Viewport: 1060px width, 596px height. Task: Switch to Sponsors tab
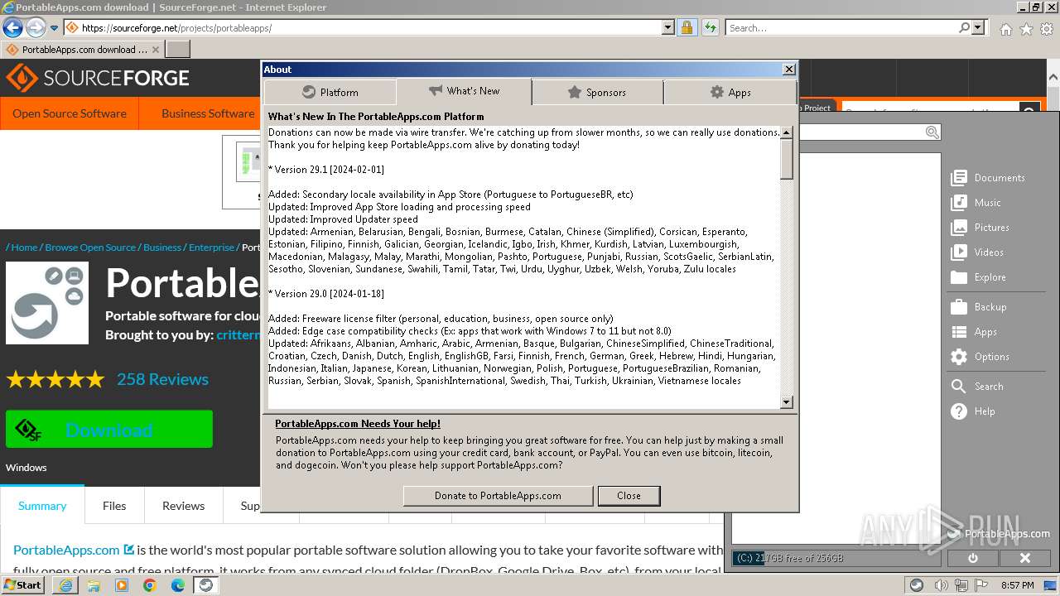(x=597, y=92)
